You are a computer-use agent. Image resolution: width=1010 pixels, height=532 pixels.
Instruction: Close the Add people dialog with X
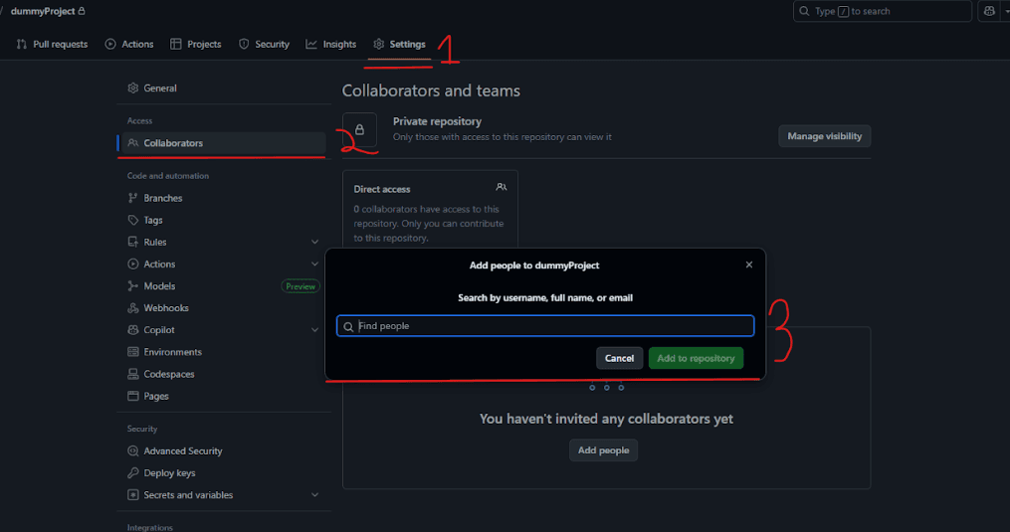click(749, 265)
